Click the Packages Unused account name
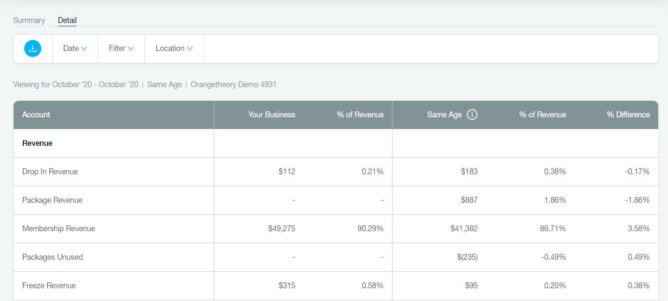Image resolution: width=668 pixels, height=301 pixels. (x=53, y=257)
